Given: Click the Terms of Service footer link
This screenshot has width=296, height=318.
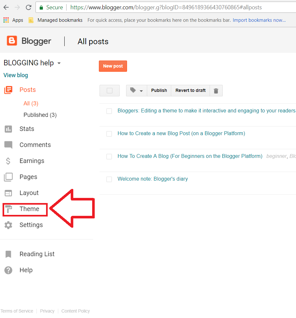Looking at the screenshot, I should click(17, 311).
